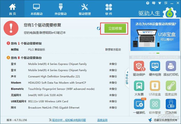Open the 温度监测 bottom link
181x124 pixels.
coord(102,120)
